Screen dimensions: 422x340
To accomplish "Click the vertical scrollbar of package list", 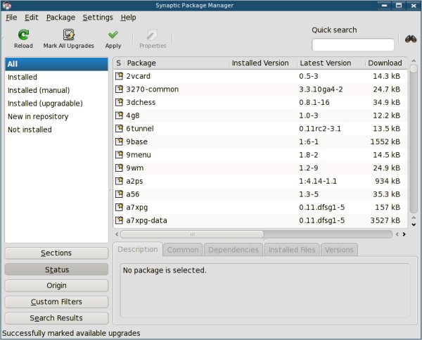I will (414, 141).
